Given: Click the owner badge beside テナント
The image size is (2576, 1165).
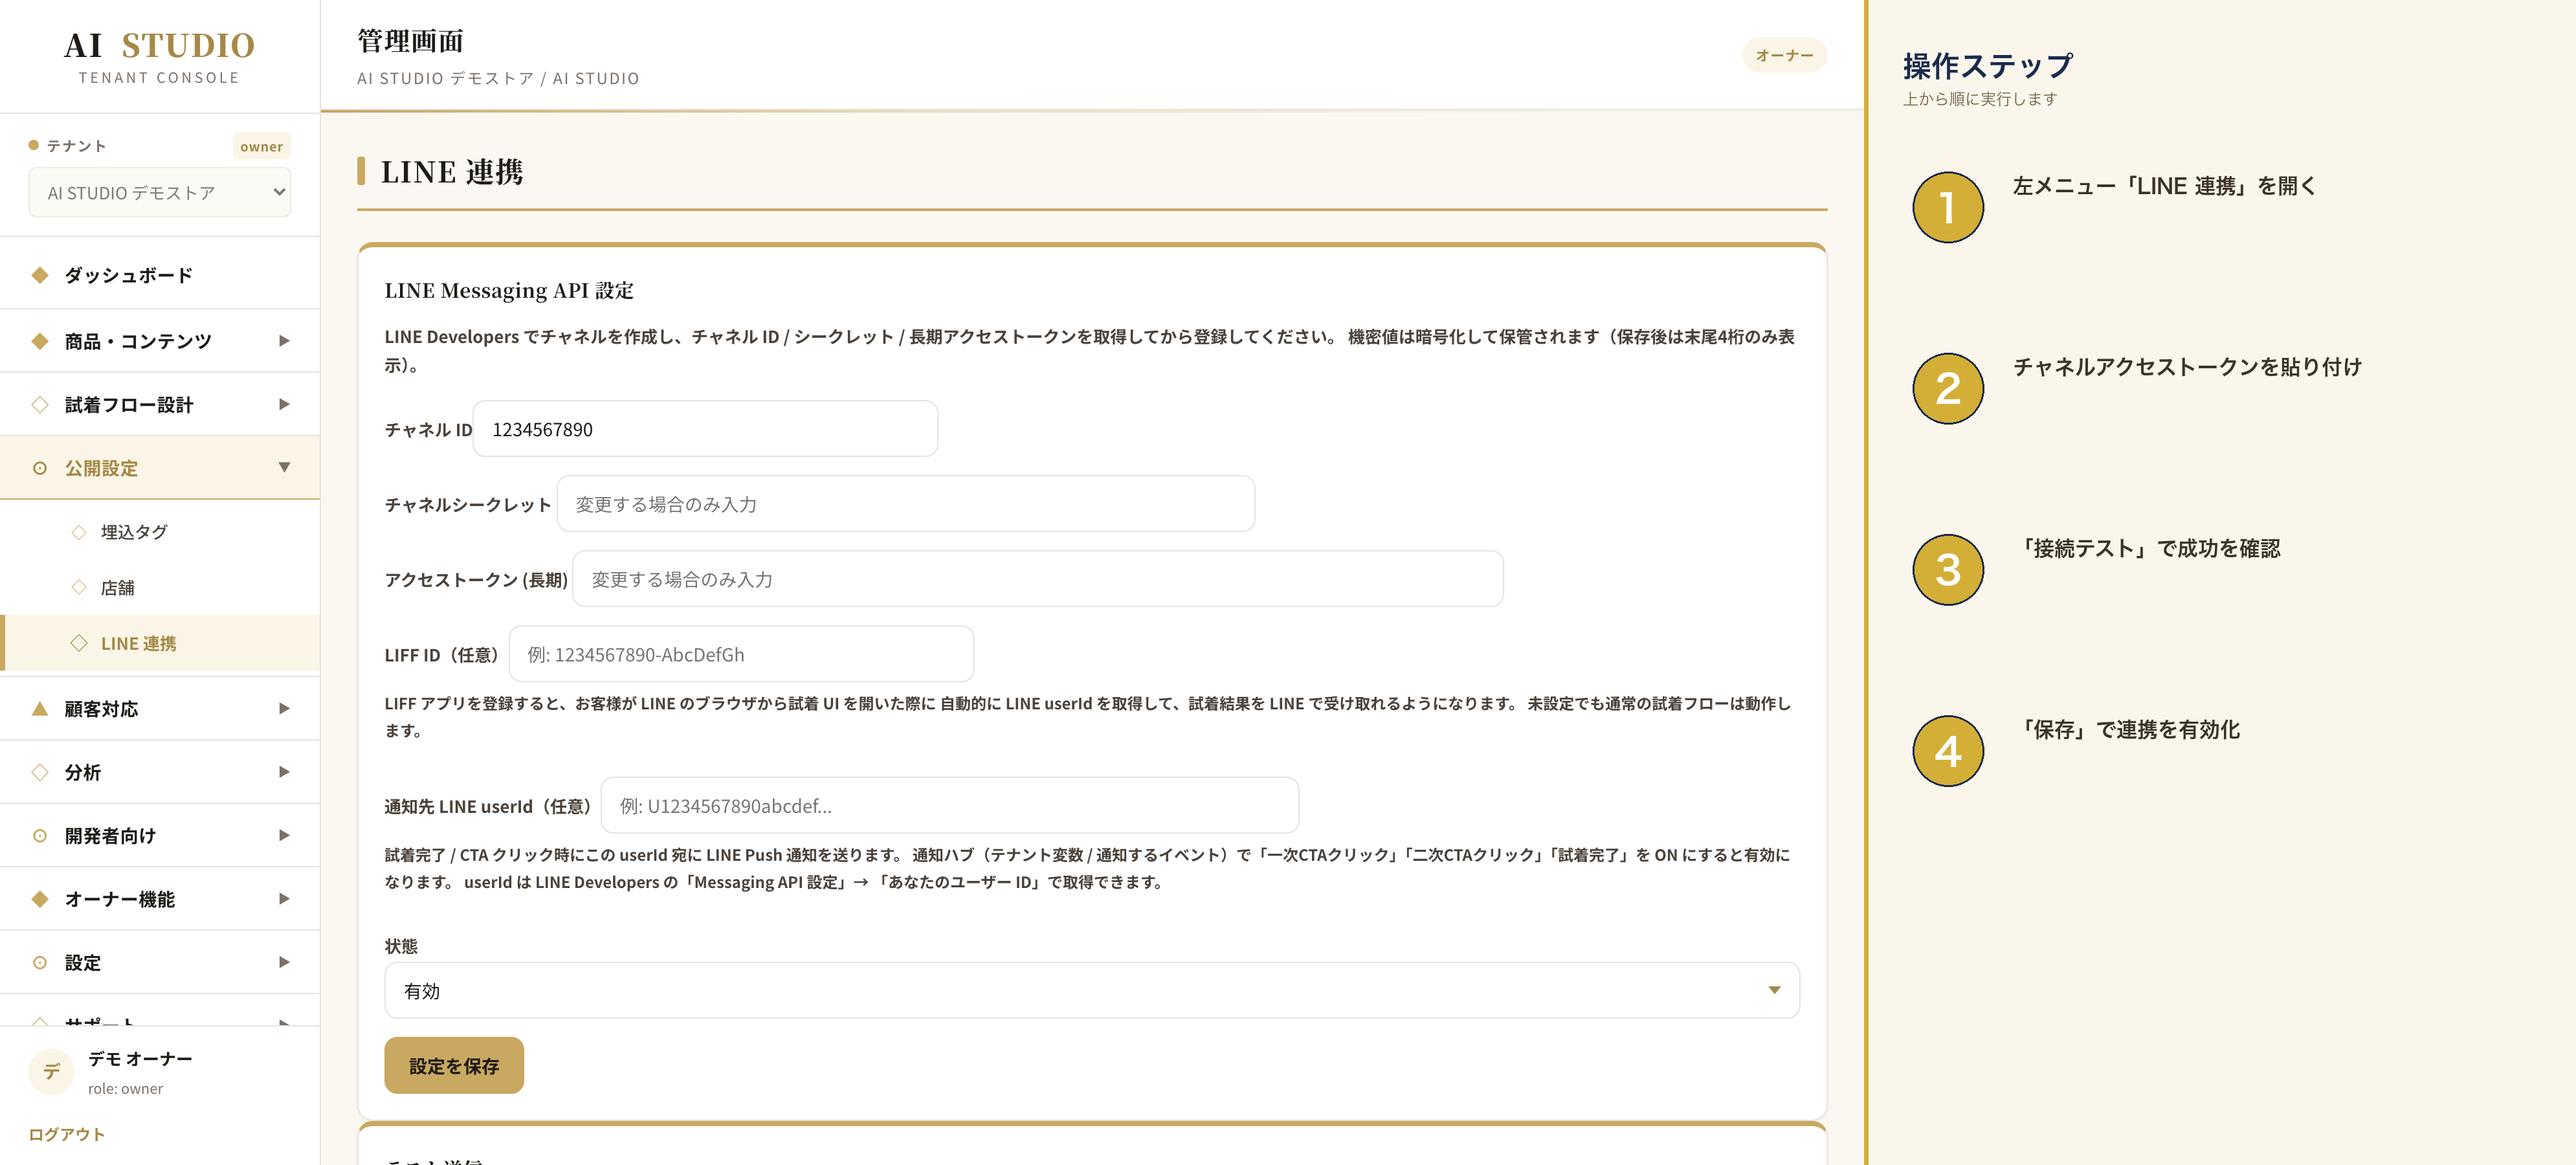Looking at the screenshot, I should tap(261, 146).
